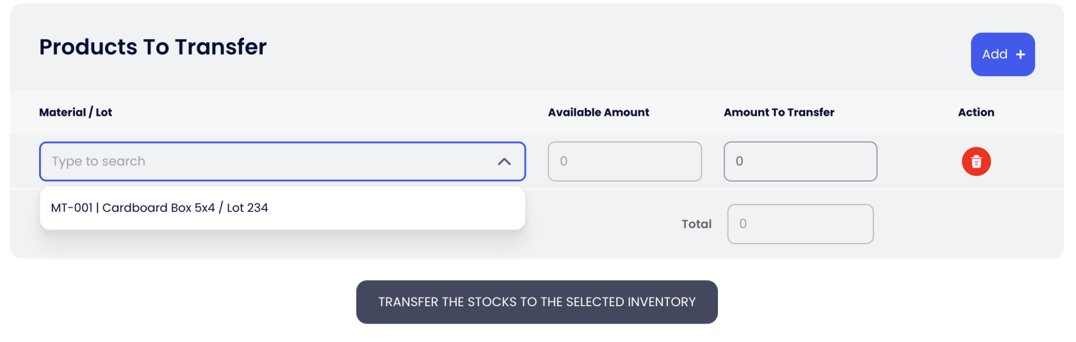Click the plus icon in Add button

point(1021,55)
